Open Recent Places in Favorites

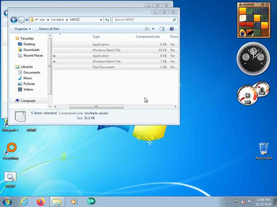(33, 56)
